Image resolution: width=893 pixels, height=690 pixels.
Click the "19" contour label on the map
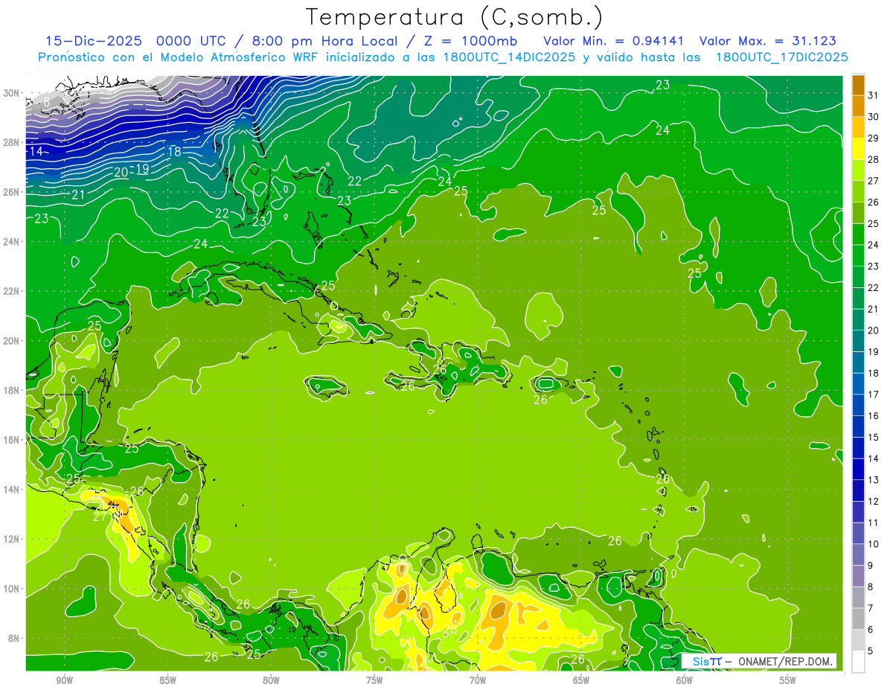(x=142, y=169)
